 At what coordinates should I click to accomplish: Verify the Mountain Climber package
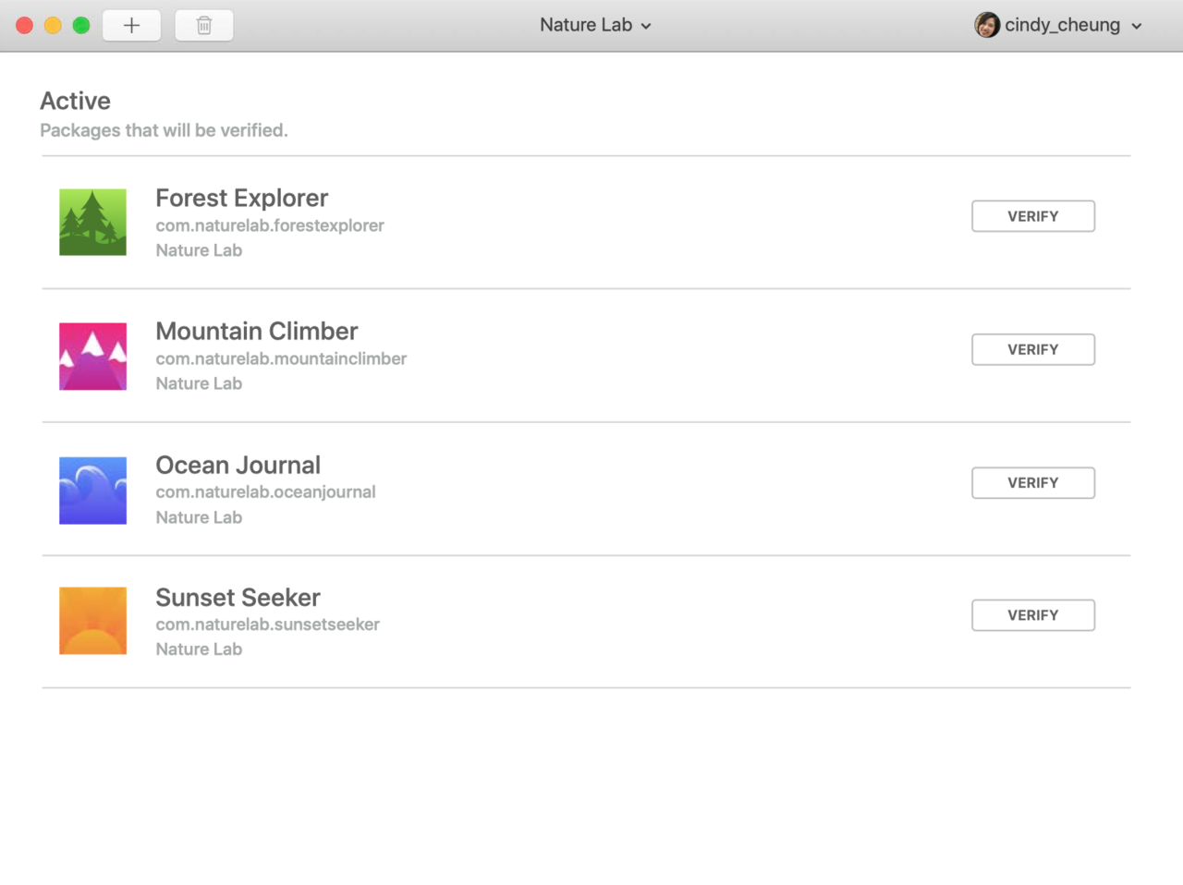tap(1033, 349)
